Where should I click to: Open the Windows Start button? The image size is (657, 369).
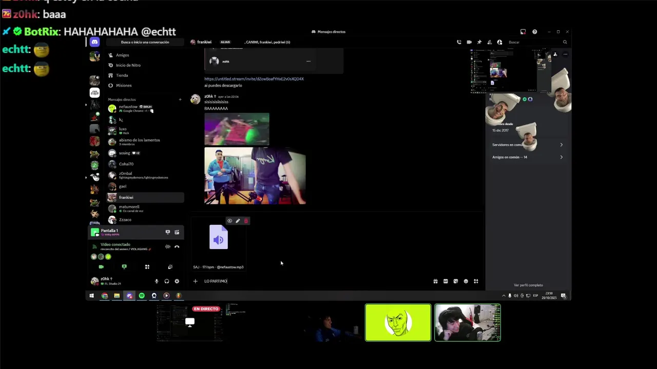(x=92, y=296)
